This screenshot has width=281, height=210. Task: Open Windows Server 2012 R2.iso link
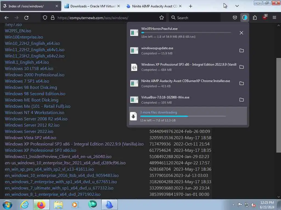32,125
